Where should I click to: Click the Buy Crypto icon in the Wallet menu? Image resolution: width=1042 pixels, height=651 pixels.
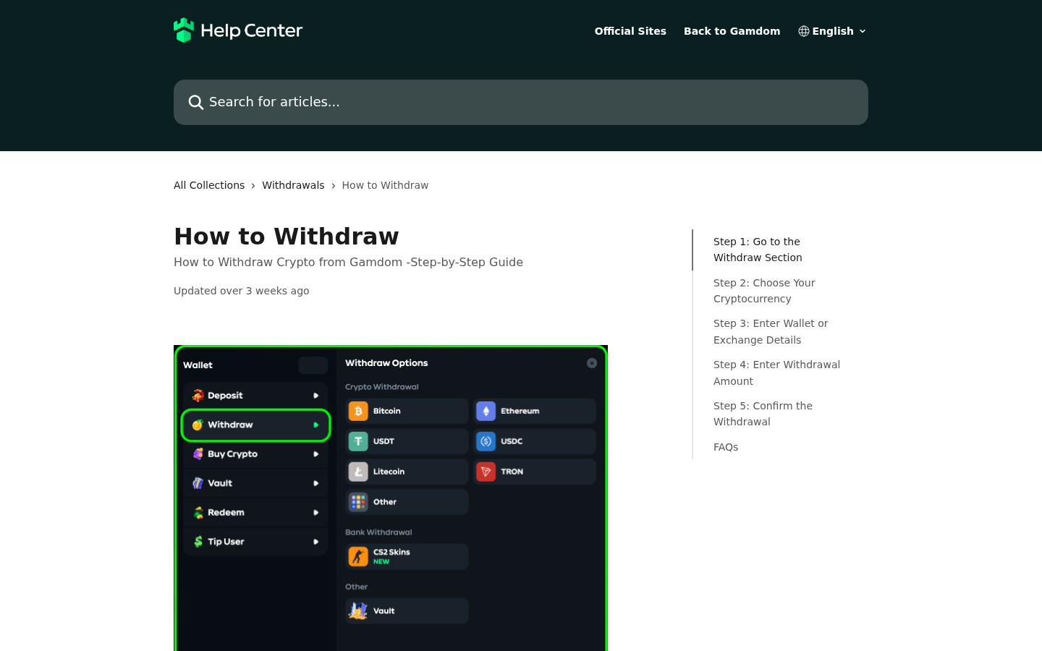click(x=198, y=454)
